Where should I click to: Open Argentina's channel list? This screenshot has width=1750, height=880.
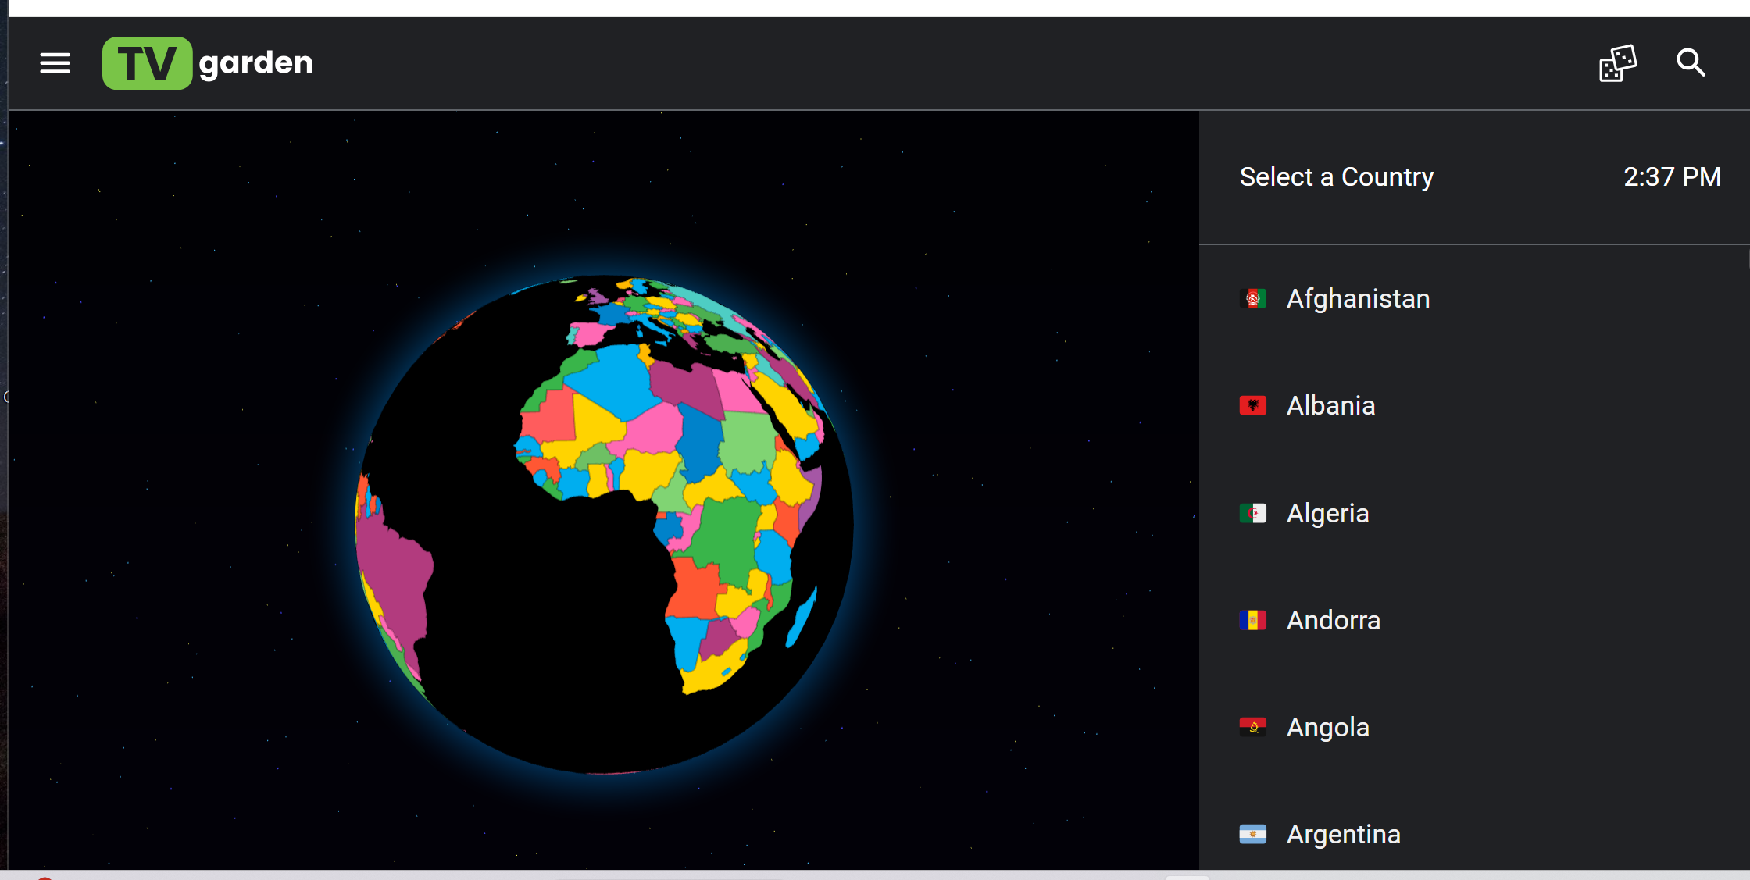click(1343, 834)
